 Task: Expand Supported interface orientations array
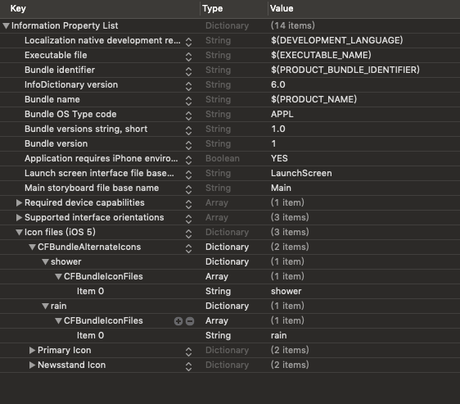pyautogui.click(x=19, y=217)
